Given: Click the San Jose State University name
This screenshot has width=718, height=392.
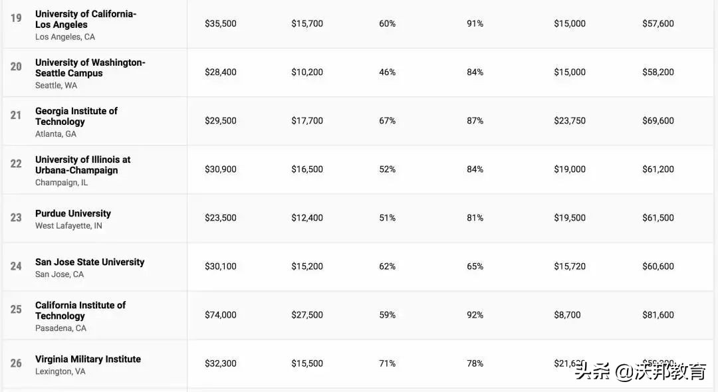Looking at the screenshot, I should tap(90, 262).
